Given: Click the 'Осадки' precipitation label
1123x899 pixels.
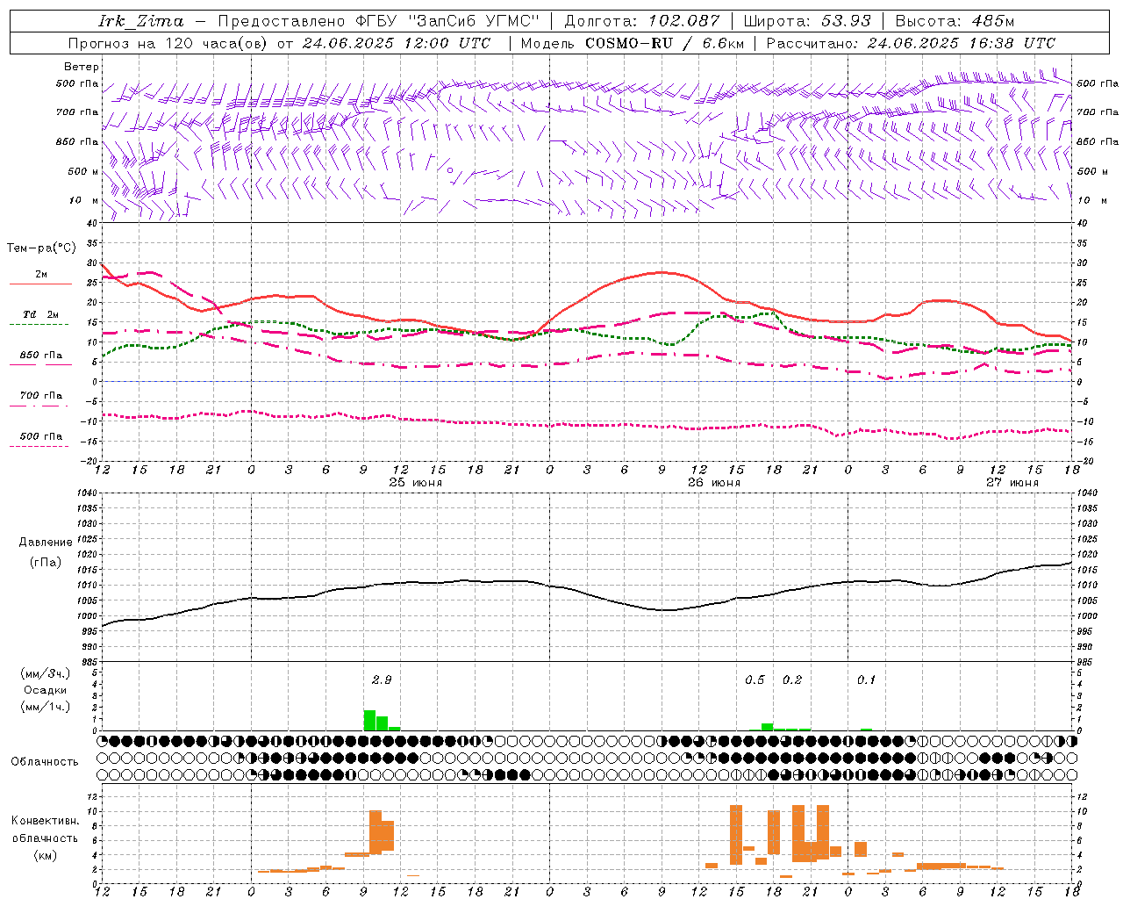Looking at the screenshot, I should (x=46, y=690).
